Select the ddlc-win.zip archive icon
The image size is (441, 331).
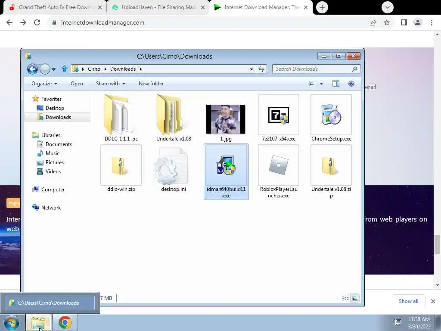coord(121,165)
